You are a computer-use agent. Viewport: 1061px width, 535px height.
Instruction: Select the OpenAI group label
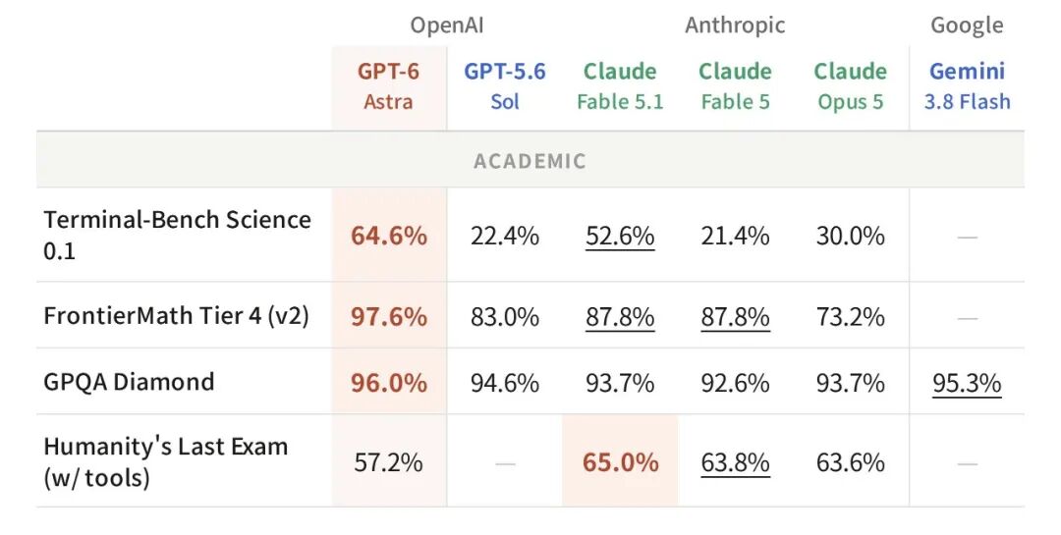[x=447, y=26]
